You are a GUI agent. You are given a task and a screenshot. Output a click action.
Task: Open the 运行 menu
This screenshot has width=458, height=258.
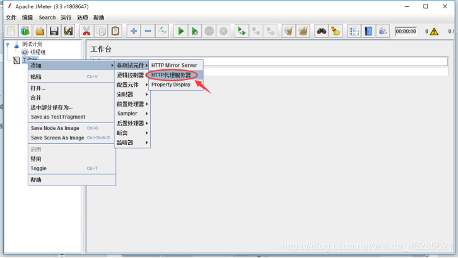pyautogui.click(x=66, y=18)
